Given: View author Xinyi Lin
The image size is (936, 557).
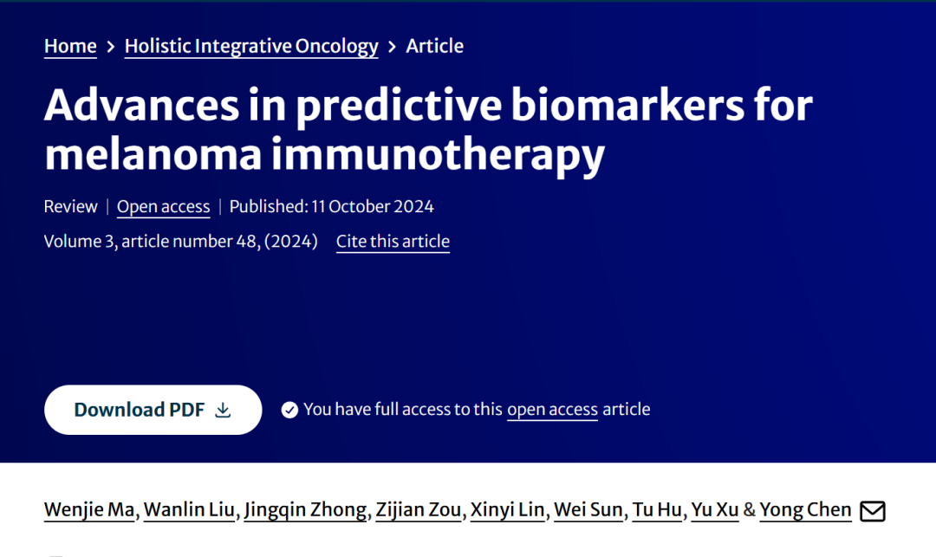Looking at the screenshot, I should [507, 510].
